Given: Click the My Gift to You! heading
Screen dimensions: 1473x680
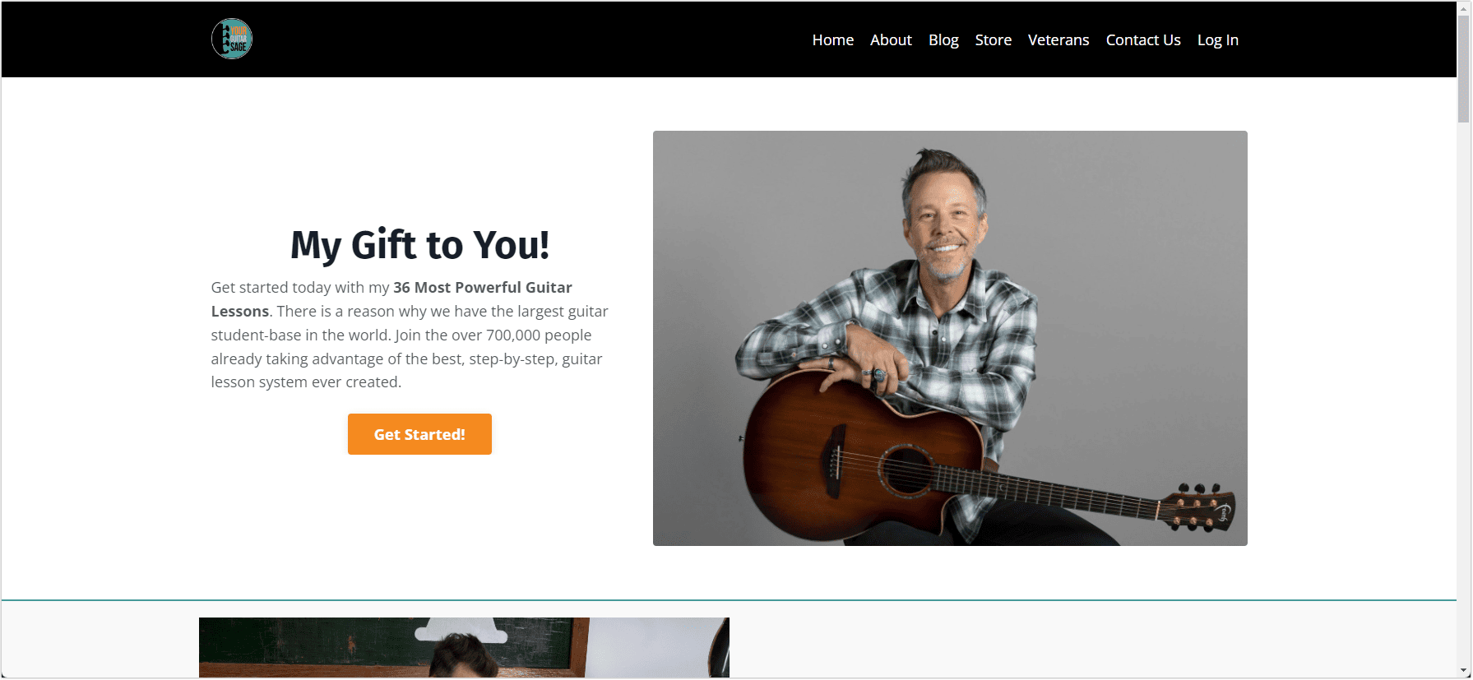Looking at the screenshot, I should tap(419, 245).
